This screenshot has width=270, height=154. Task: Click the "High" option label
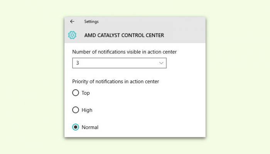tap(87, 110)
